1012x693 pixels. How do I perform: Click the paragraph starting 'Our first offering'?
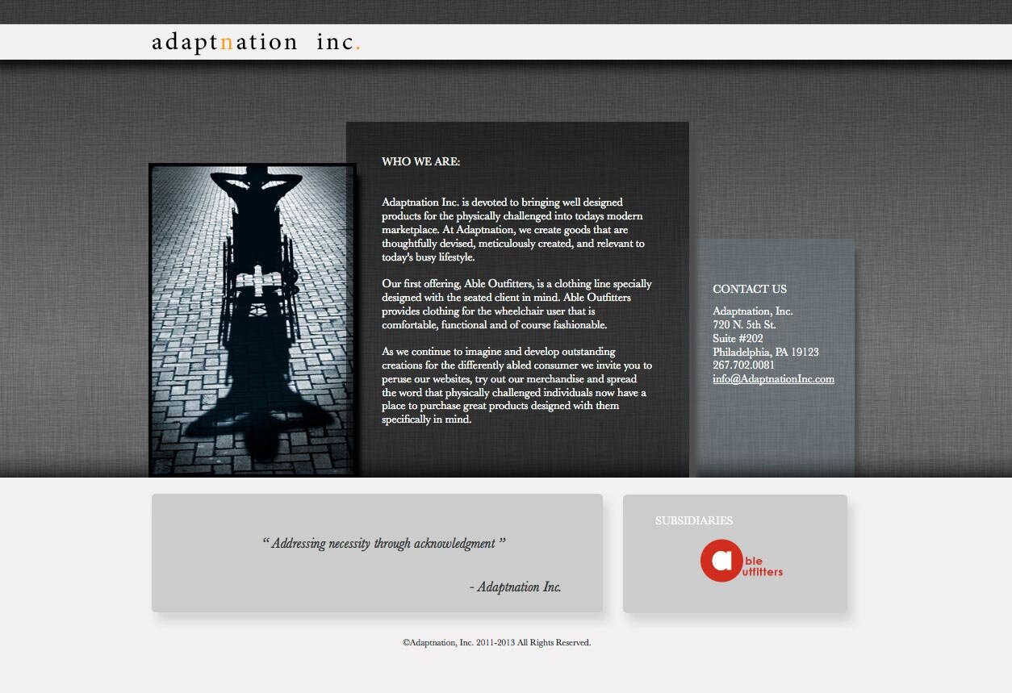pos(516,304)
